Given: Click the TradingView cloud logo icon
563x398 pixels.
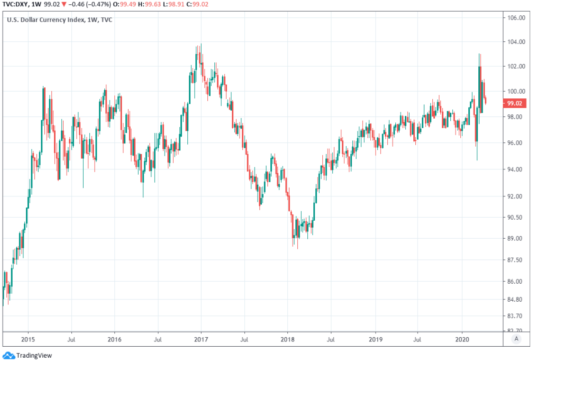Looking at the screenshot, I should [8, 356].
